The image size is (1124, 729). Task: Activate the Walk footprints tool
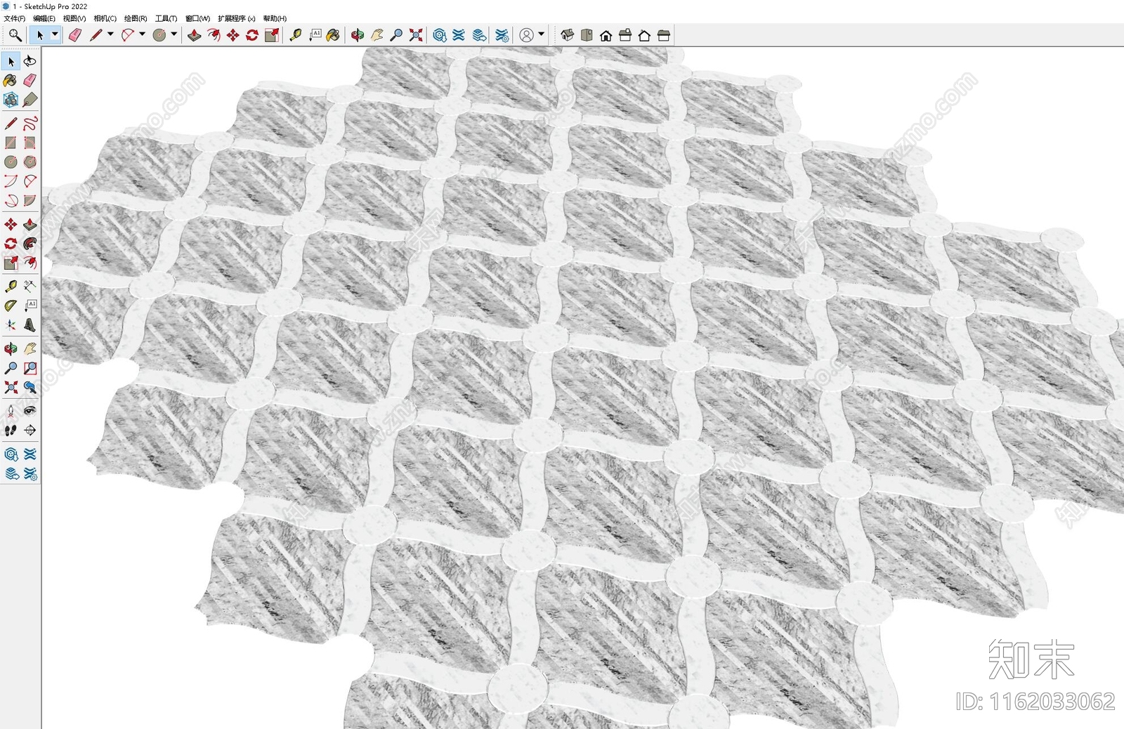(11, 431)
